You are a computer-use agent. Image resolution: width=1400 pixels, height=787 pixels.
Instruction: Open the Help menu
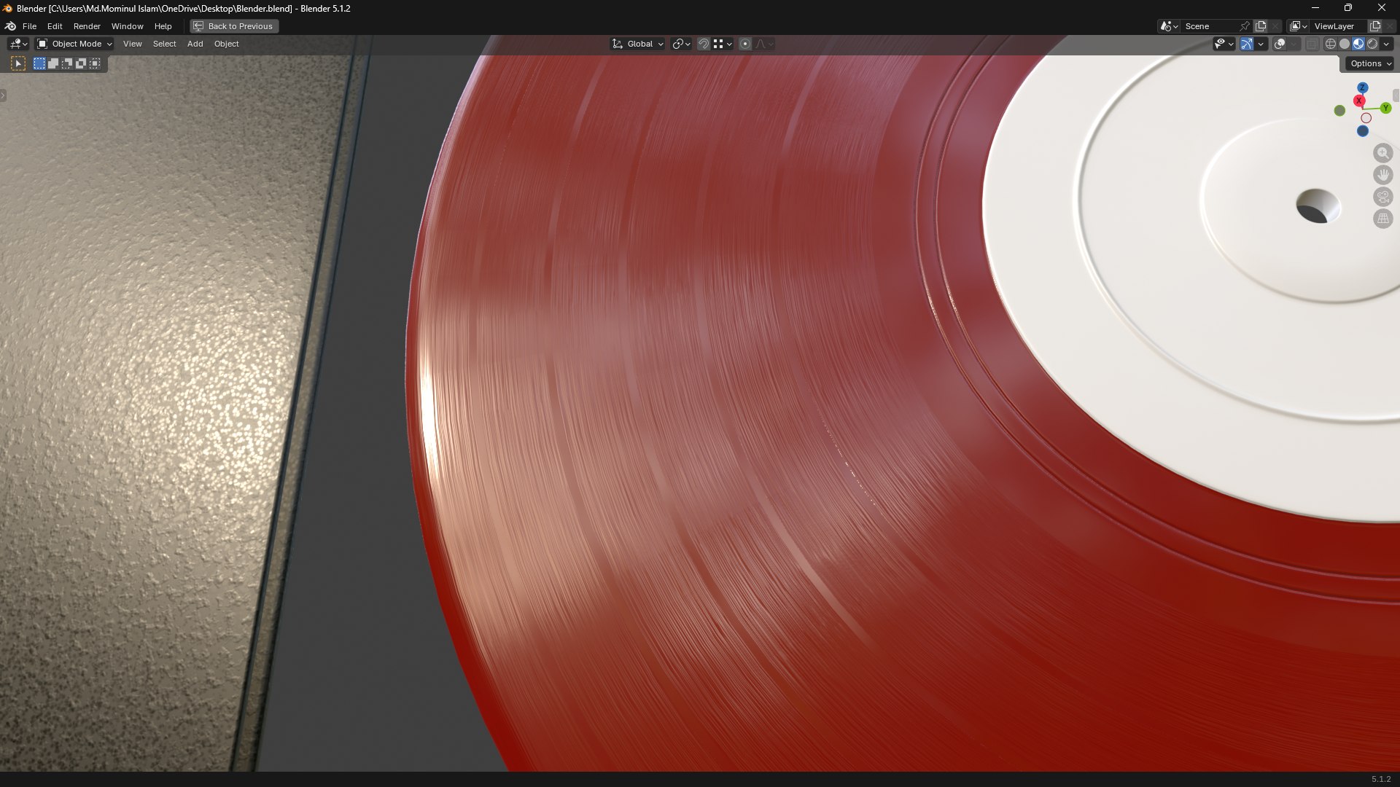pos(163,26)
